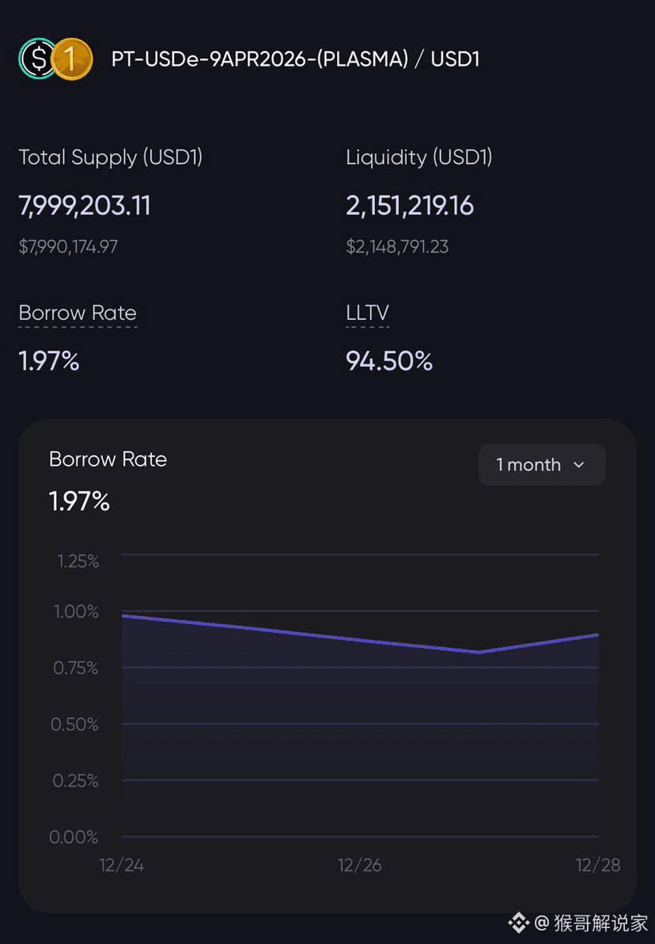Screen dimensions: 655x944
Task: Click the chevron beside 1 month
Action: pos(578,466)
